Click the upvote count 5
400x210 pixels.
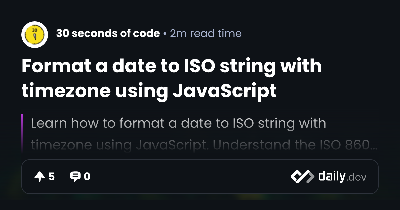pyautogui.click(x=51, y=177)
